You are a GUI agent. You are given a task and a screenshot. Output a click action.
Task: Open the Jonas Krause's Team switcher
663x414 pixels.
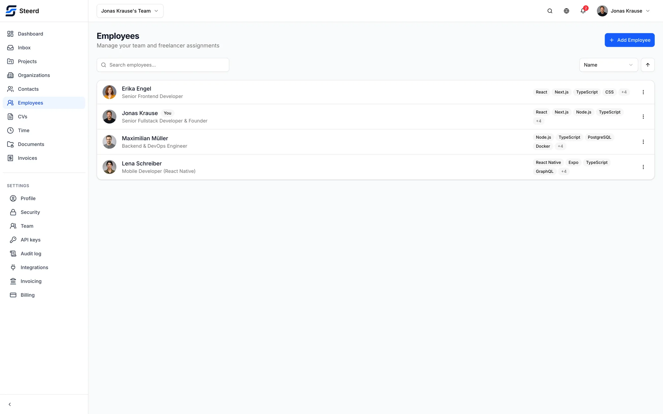(130, 11)
